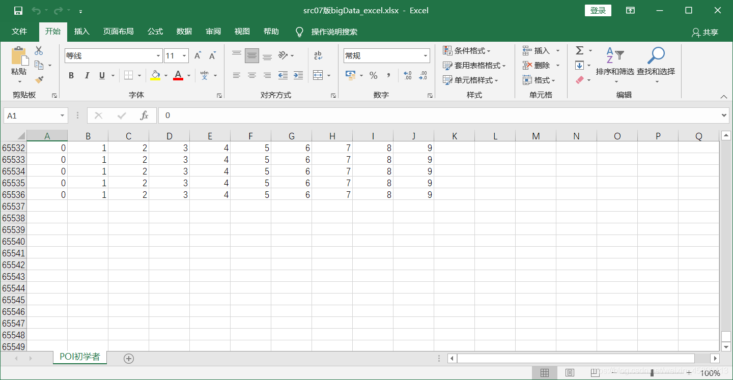
Task: Click the Paste clipboard icon
Action: [x=19, y=56]
